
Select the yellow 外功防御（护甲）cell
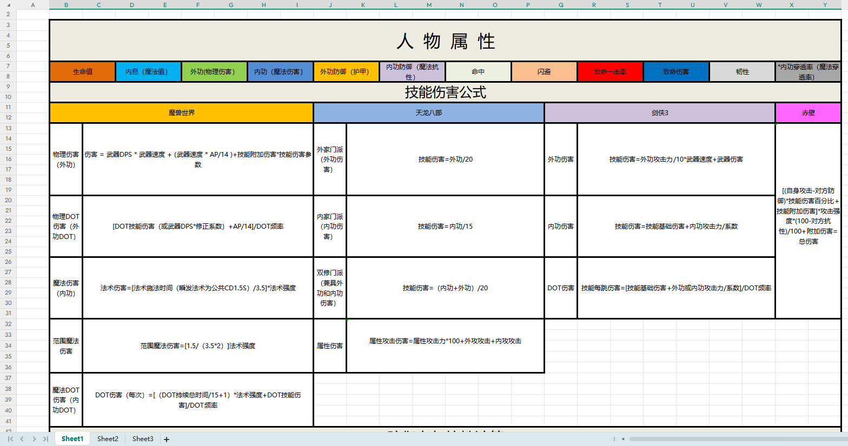click(346, 71)
